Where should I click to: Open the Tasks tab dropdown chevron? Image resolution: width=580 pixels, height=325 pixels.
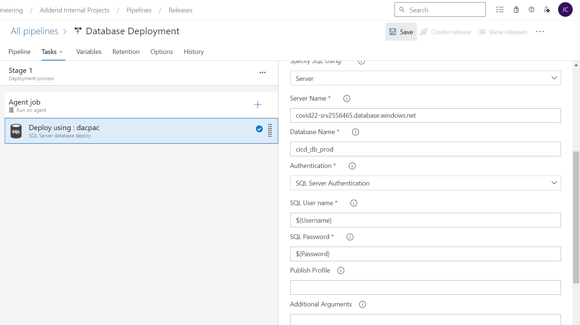pyautogui.click(x=61, y=52)
